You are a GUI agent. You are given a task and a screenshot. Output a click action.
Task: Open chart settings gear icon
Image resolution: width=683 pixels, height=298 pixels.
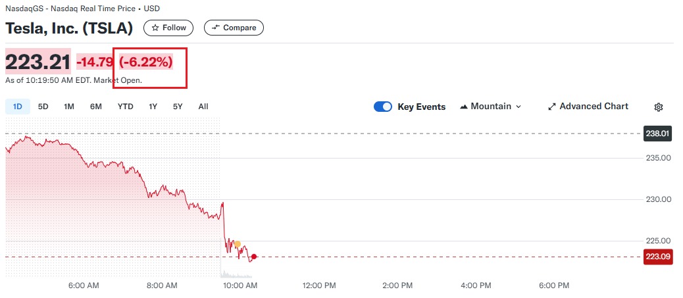point(659,107)
